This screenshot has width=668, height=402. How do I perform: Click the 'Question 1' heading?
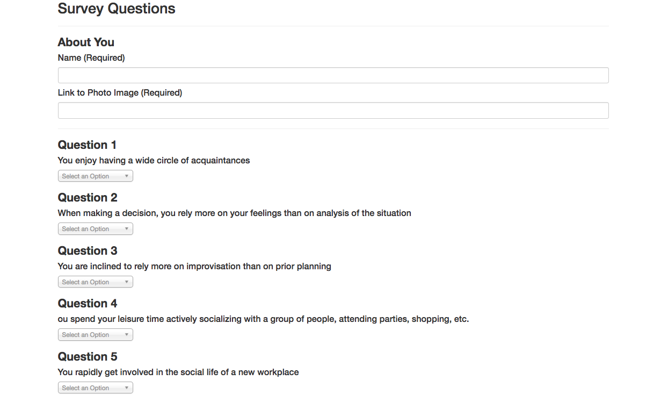click(87, 145)
